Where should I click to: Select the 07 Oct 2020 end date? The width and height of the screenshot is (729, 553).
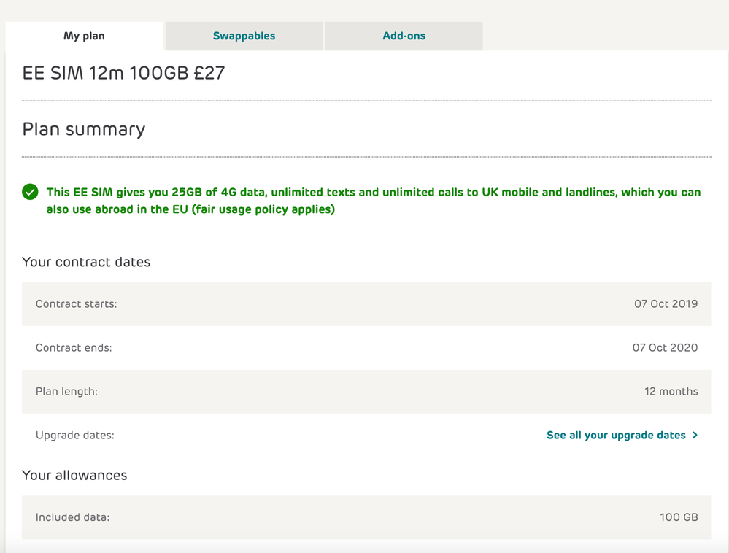(665, 348)
